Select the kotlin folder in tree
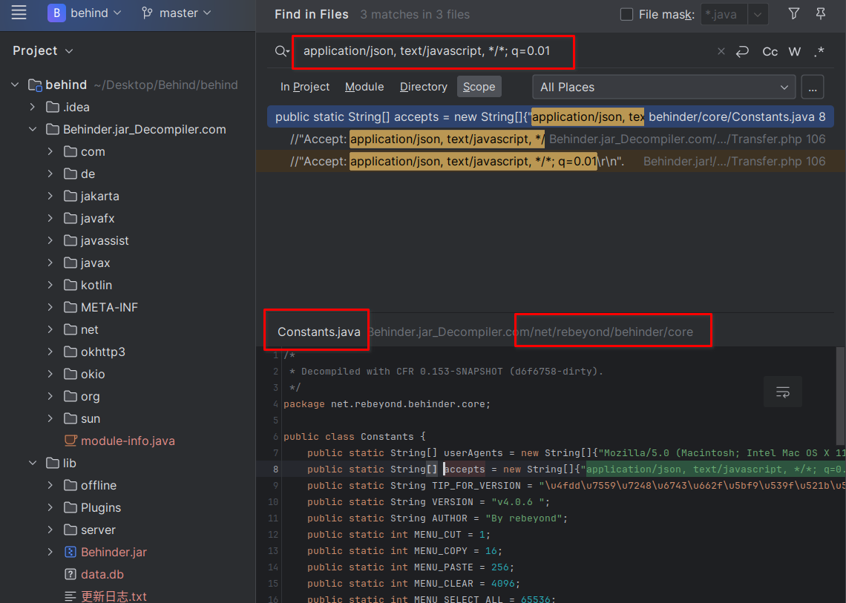This screenshot has width=846, height=603. click(x=96, y=285)
